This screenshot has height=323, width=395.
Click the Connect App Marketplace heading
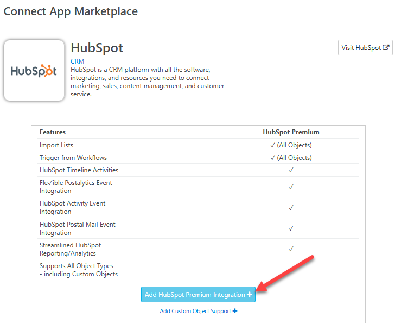coord(71,11)
